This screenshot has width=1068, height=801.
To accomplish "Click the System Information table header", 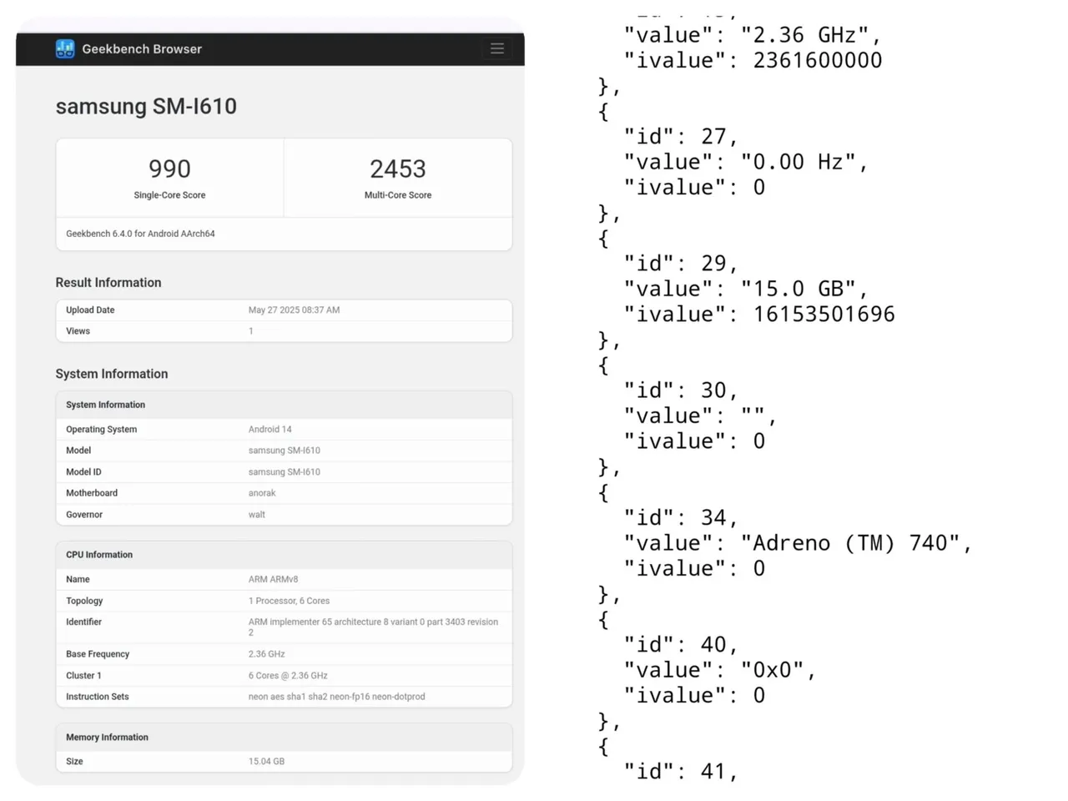I will (x=105, y=405).
